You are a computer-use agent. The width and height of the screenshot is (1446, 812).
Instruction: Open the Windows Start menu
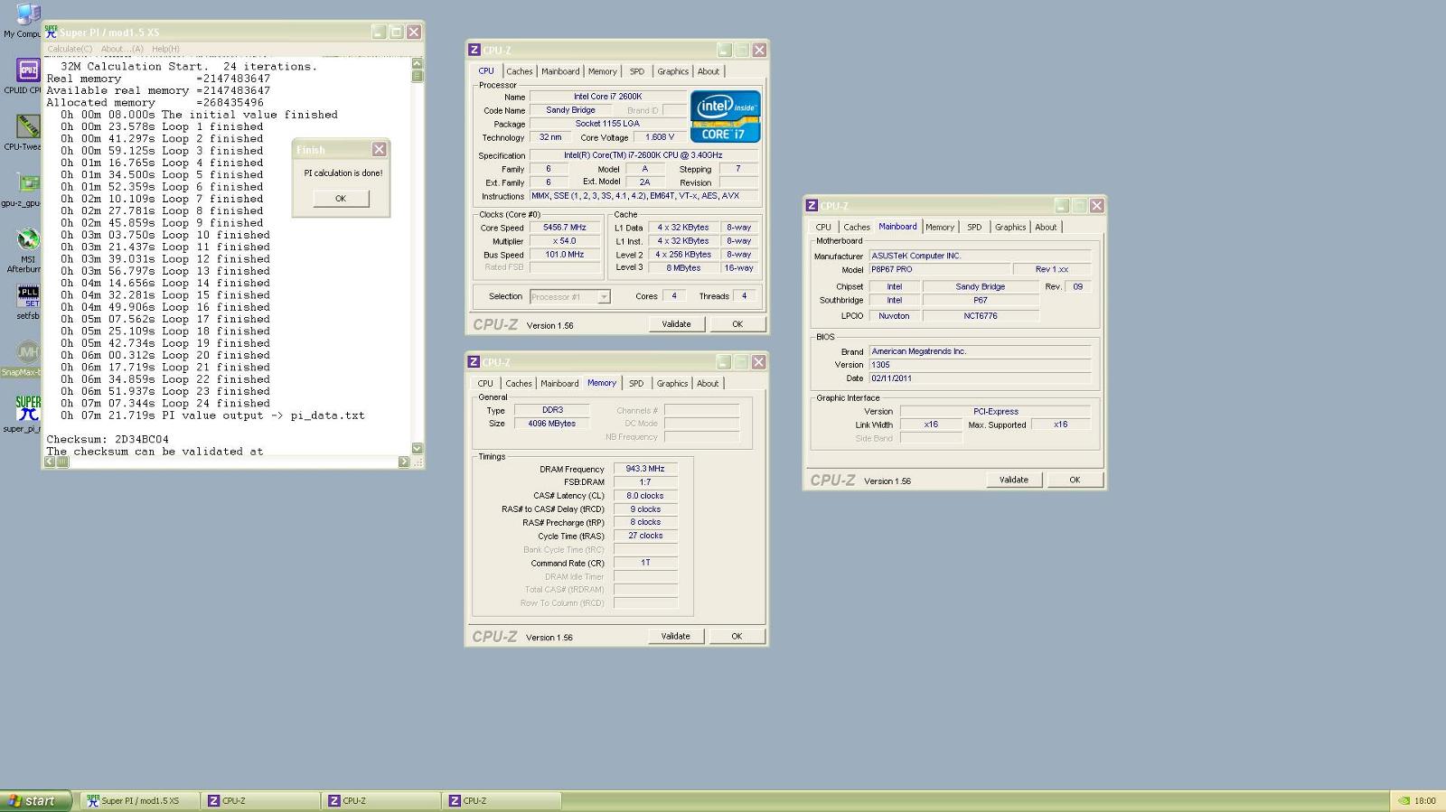click(x=36, y=801)
